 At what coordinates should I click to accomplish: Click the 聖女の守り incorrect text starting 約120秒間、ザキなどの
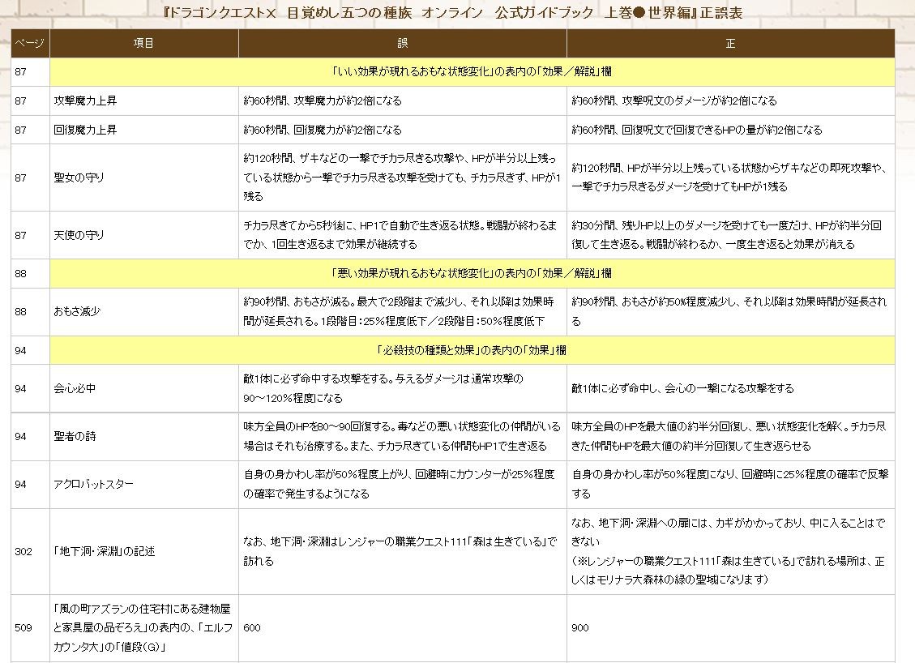(x=403, y=178)
